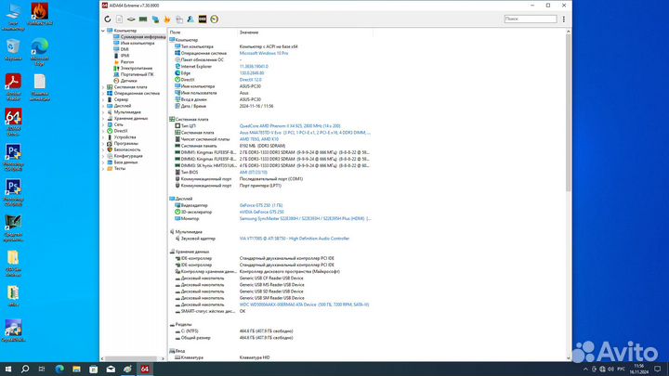Screen dimensions: 669x376
Task: Select Устройства in the tree
Action: coord(125,137)
